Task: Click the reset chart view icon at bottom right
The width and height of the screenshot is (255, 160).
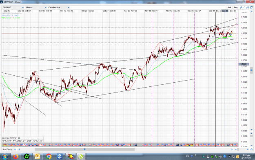Action: tap(251, 149)
